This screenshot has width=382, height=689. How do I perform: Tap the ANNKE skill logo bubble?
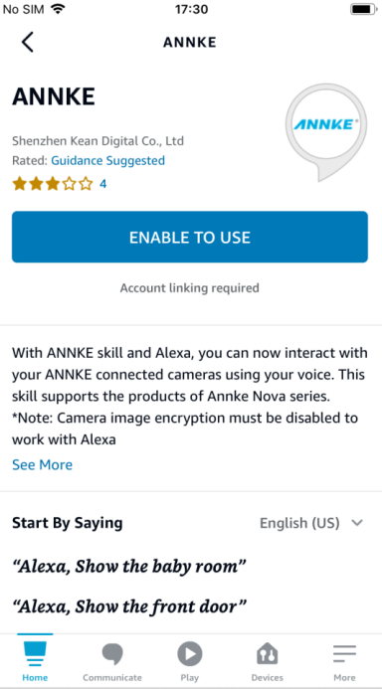326,132
